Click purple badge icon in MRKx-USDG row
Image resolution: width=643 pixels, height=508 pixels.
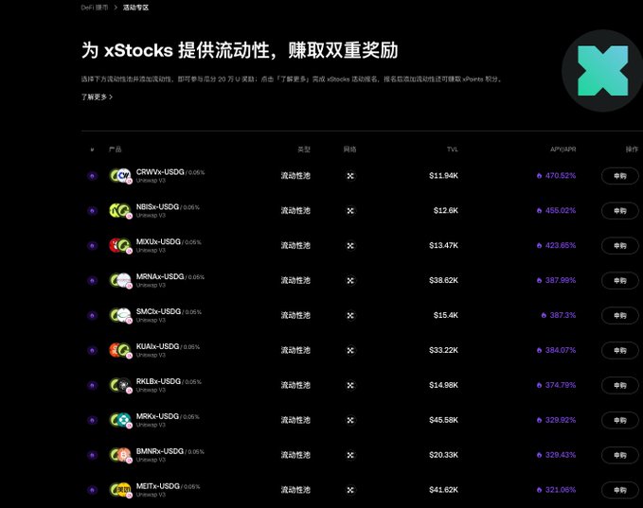(92, 420)
